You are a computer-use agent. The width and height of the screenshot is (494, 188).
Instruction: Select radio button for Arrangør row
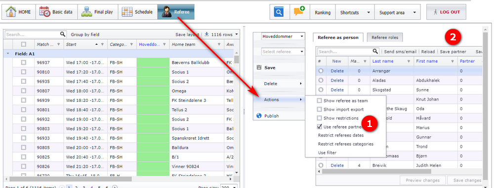coord(321,71)
